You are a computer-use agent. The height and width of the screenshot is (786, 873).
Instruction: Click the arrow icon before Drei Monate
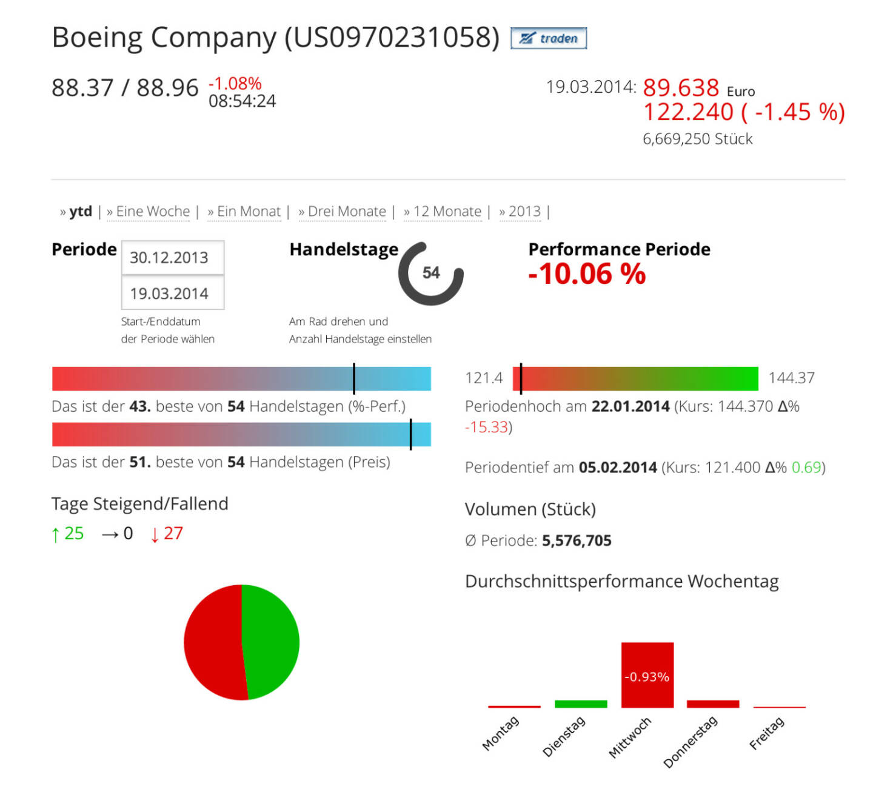pos(301,212)
